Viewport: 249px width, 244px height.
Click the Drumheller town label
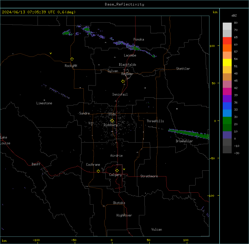coord(184,141)
